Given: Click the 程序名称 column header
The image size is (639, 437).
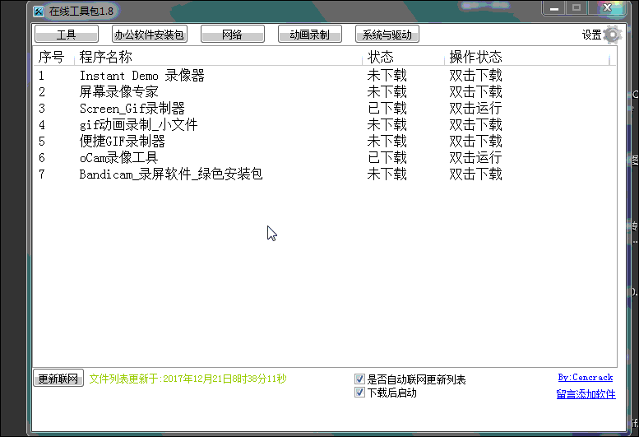Looking at the screenshot, I should coord(105,57).
